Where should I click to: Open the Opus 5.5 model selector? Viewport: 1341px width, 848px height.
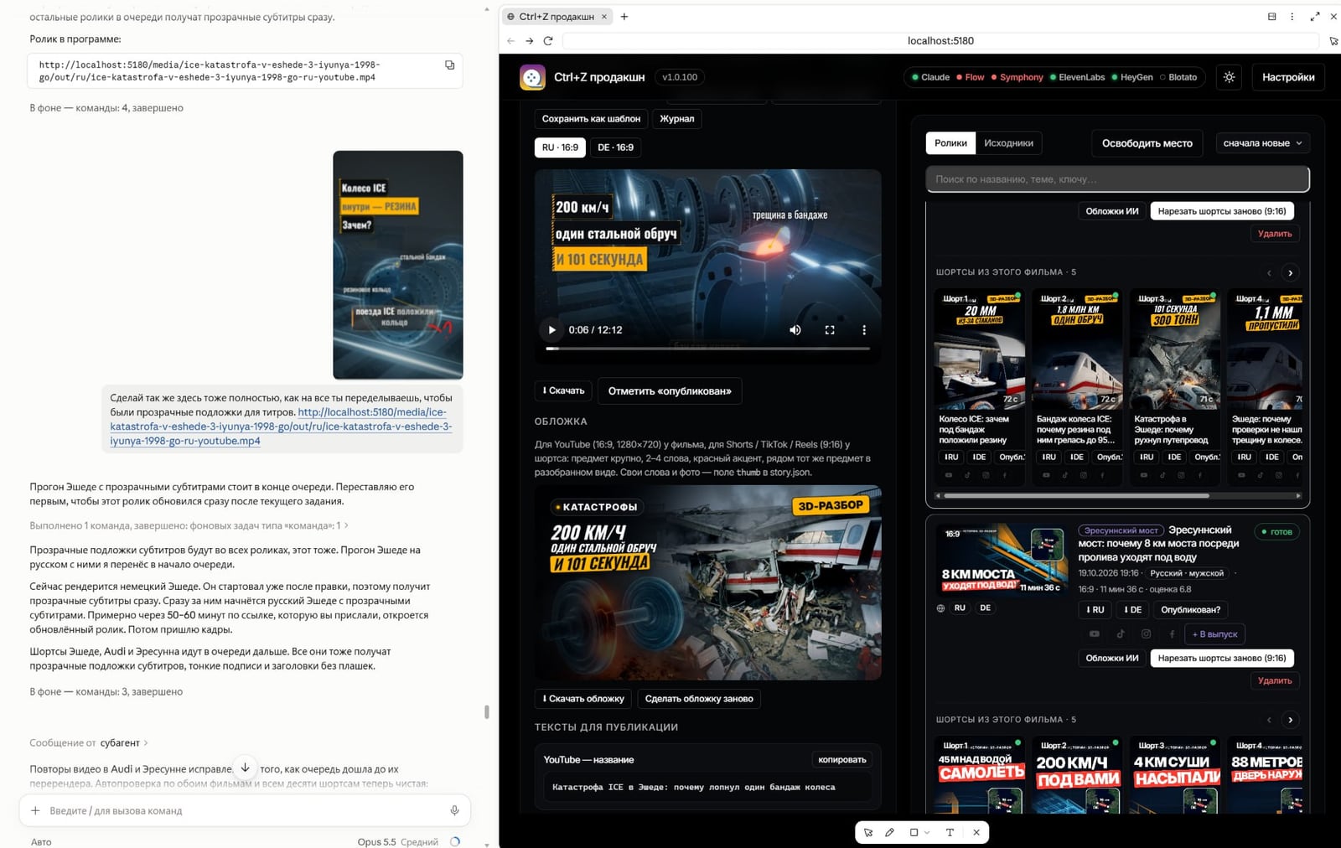(397, 841)
